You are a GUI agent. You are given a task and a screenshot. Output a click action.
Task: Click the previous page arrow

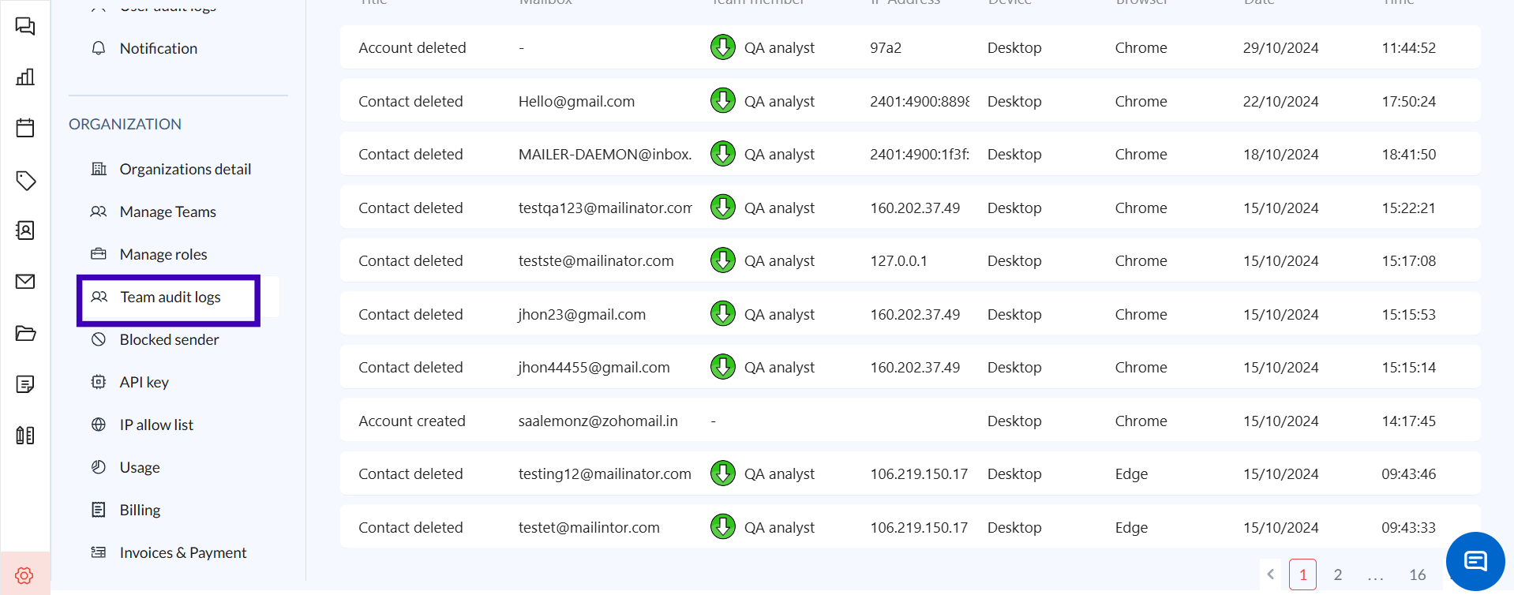1271,575
